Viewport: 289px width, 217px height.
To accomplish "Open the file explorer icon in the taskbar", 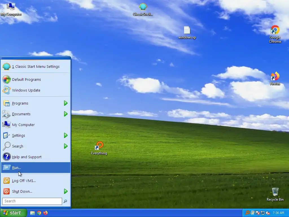I will (32, 213).
